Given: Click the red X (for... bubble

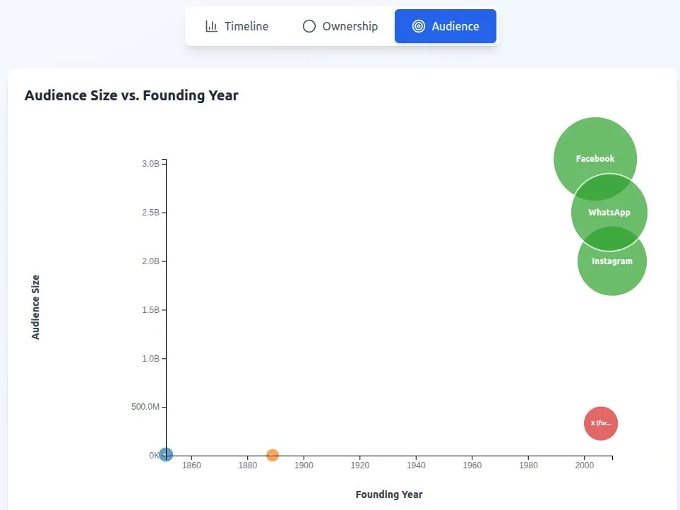Looking at the screenshot, I should point(601,423).
